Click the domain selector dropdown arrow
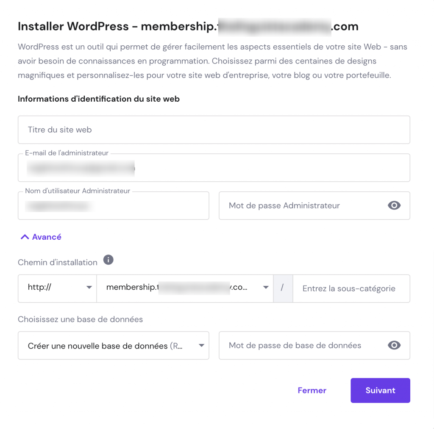 (x=266, y=288)
